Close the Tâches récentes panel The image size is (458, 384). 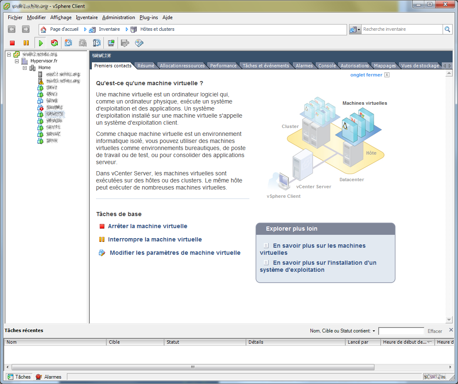(451, 330)
